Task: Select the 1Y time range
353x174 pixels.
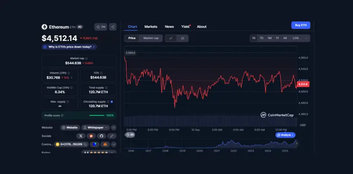Action: coord(277,38)
